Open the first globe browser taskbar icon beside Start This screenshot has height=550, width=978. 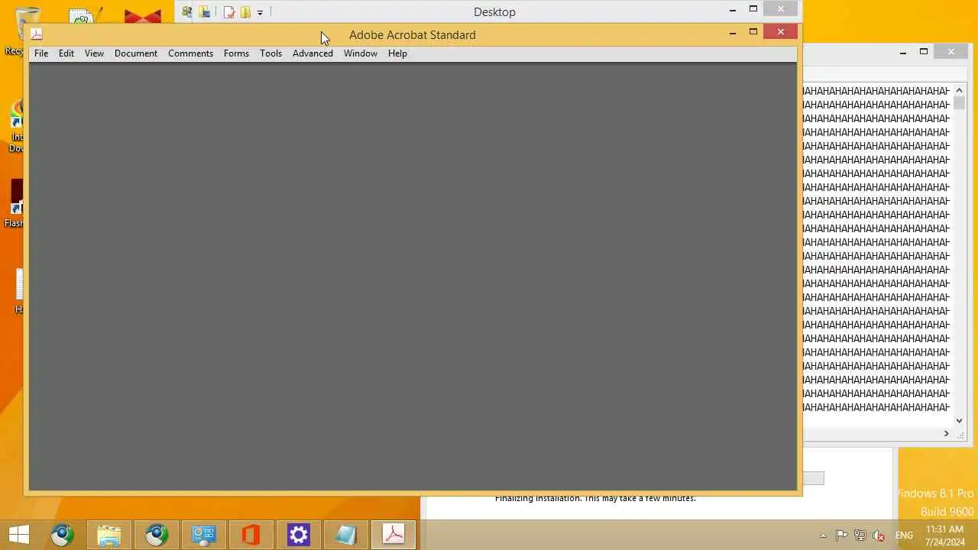tap(62, 535)
